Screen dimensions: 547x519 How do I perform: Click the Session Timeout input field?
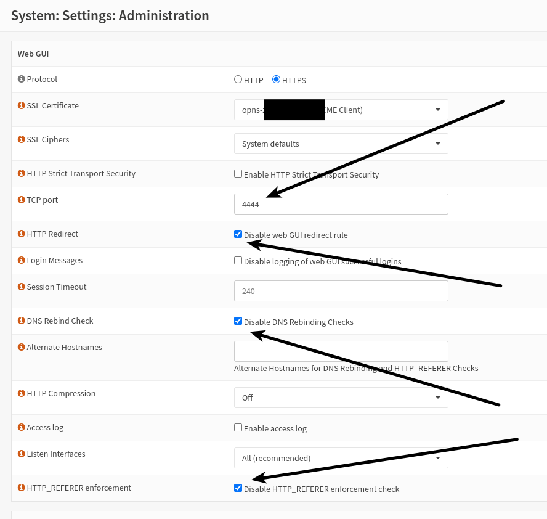341,291
